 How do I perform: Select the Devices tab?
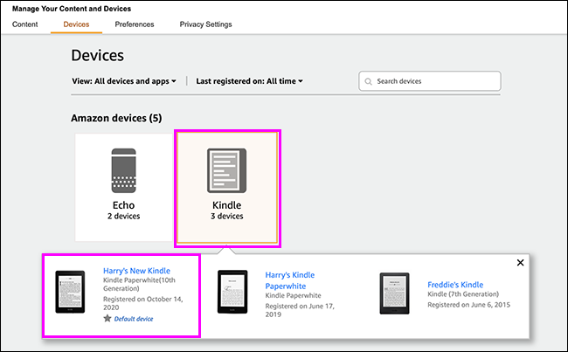[76, 24]
